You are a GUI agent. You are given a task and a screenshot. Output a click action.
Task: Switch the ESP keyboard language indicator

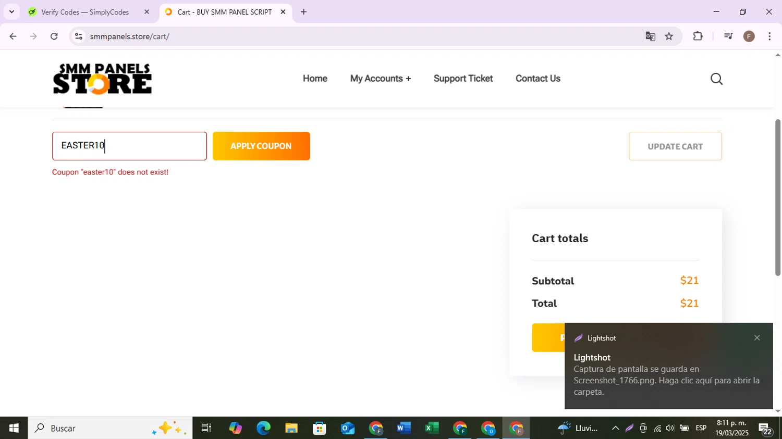[x=701, y=428]
